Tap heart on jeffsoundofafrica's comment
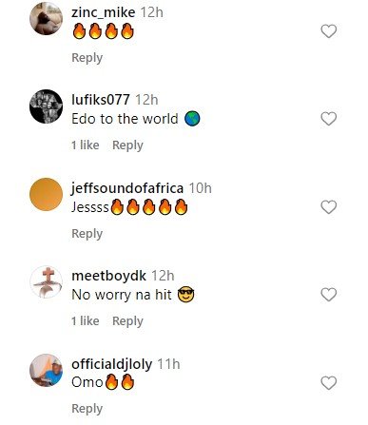Image resolution: width=368 pixels, height=425 pixels. coord(328,207)
